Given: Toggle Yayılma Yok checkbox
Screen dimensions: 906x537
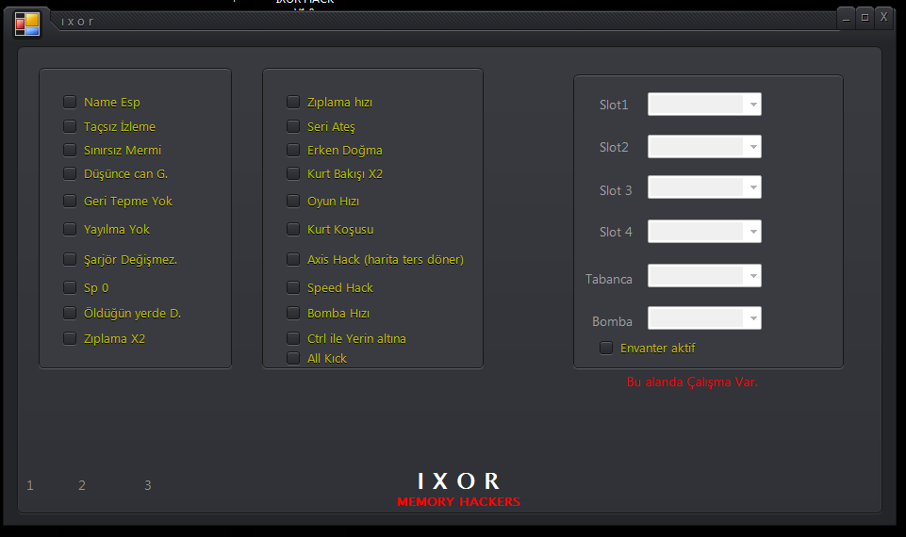Looking at the screenshot, I should pyautogui.click(x=70, y=229).
